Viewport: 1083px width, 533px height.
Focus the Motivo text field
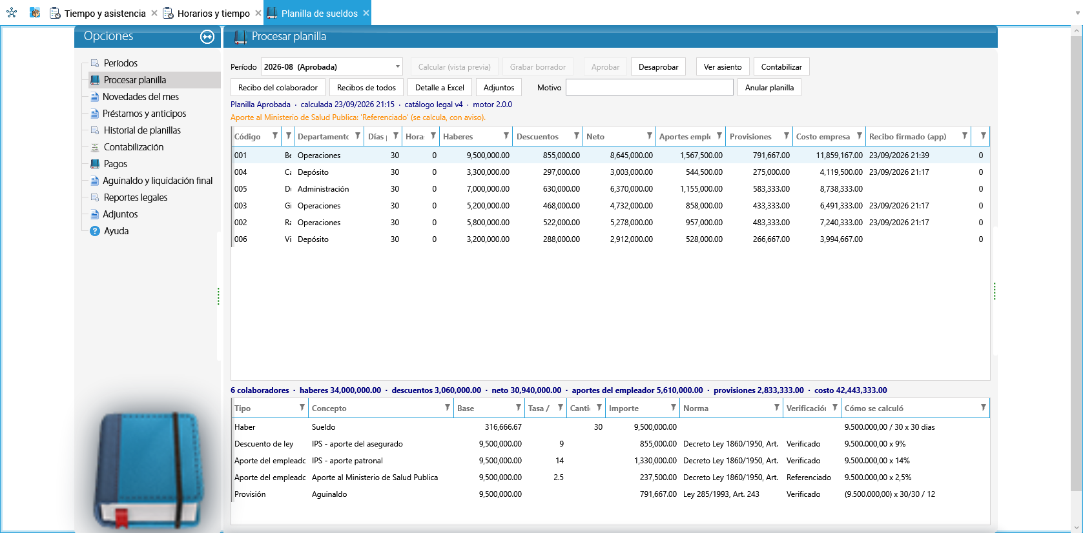pyautogui.click(x=650, y=87)
